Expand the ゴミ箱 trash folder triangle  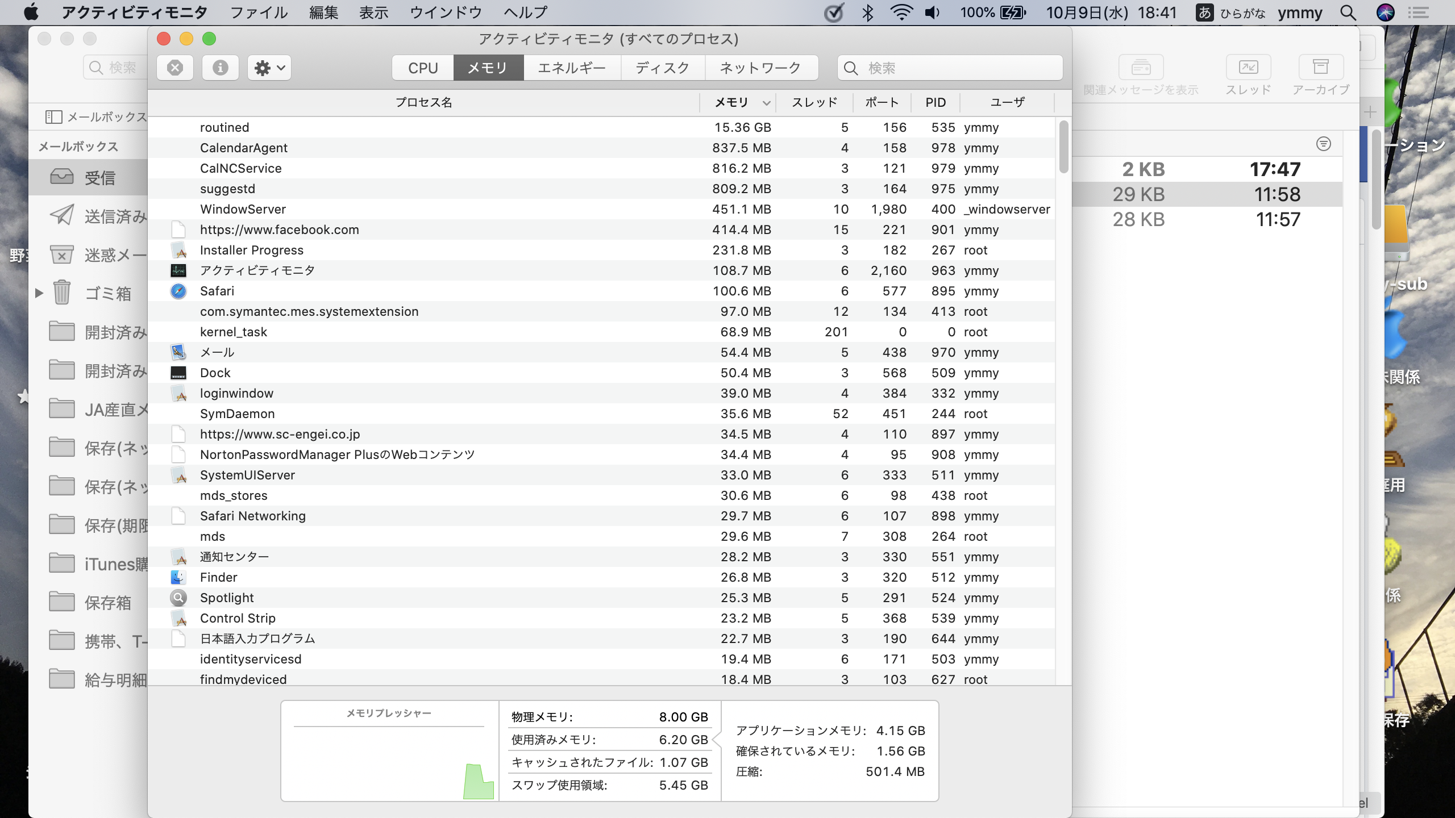pyautogui.click(x=39, y=293)
